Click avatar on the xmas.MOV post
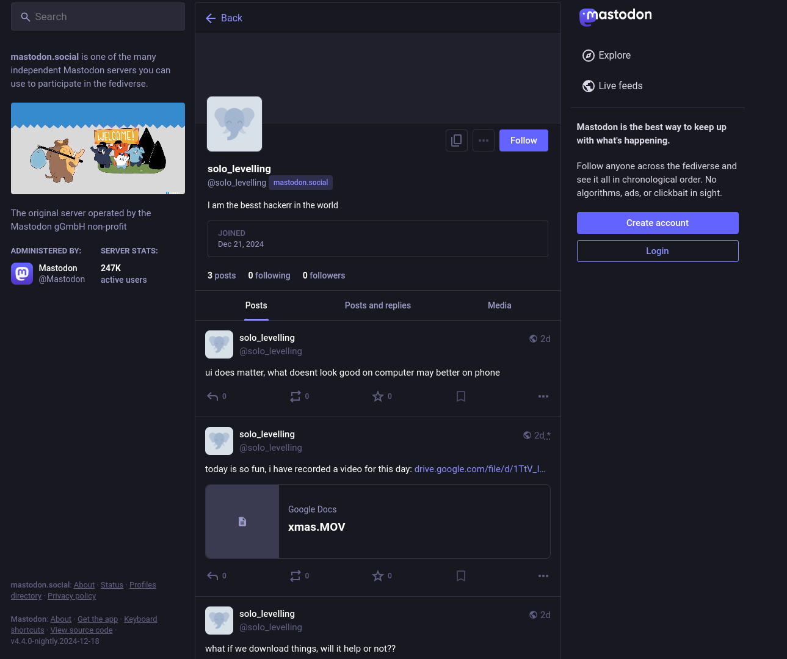787x659 pixels. (x=219, y=441)
